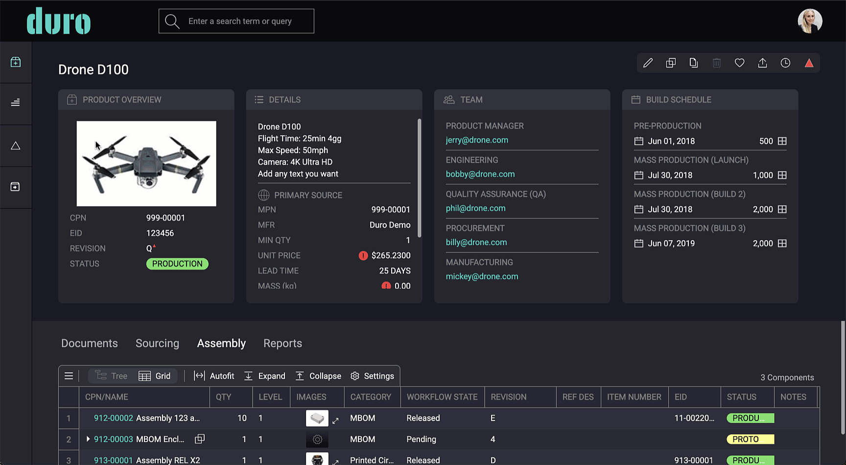Open the revision history clock icon

point(785,63)
